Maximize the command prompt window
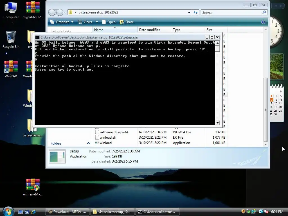 [x=212, y=37]
